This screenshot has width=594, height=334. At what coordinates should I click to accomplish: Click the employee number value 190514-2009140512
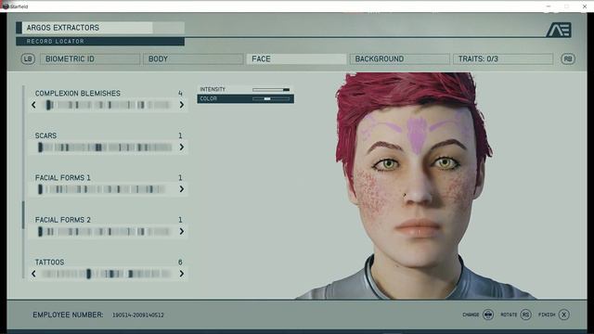point(138,315)
